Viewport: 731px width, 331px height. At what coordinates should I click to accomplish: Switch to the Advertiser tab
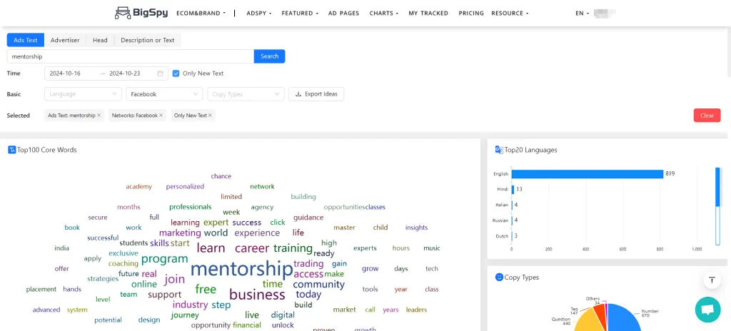click(65, 41)
